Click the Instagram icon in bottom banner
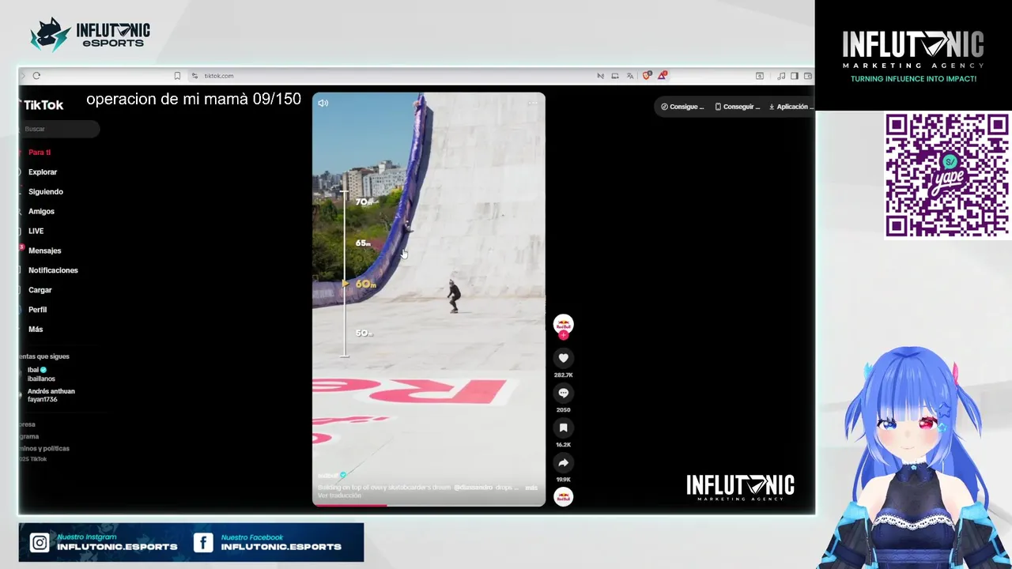Viewport: 1012px width, 569px height. click(x=40, y=542)
